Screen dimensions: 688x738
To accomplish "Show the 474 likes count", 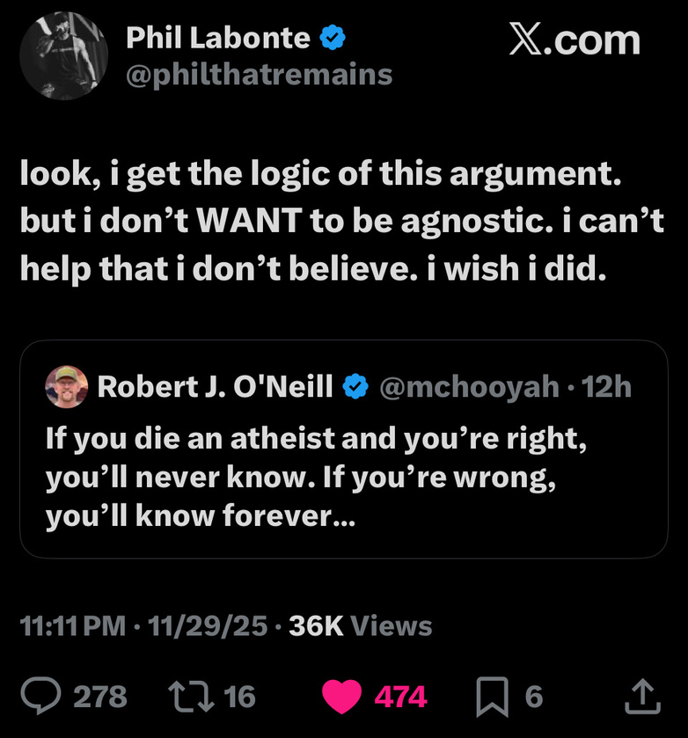I will tap(400, 697).
